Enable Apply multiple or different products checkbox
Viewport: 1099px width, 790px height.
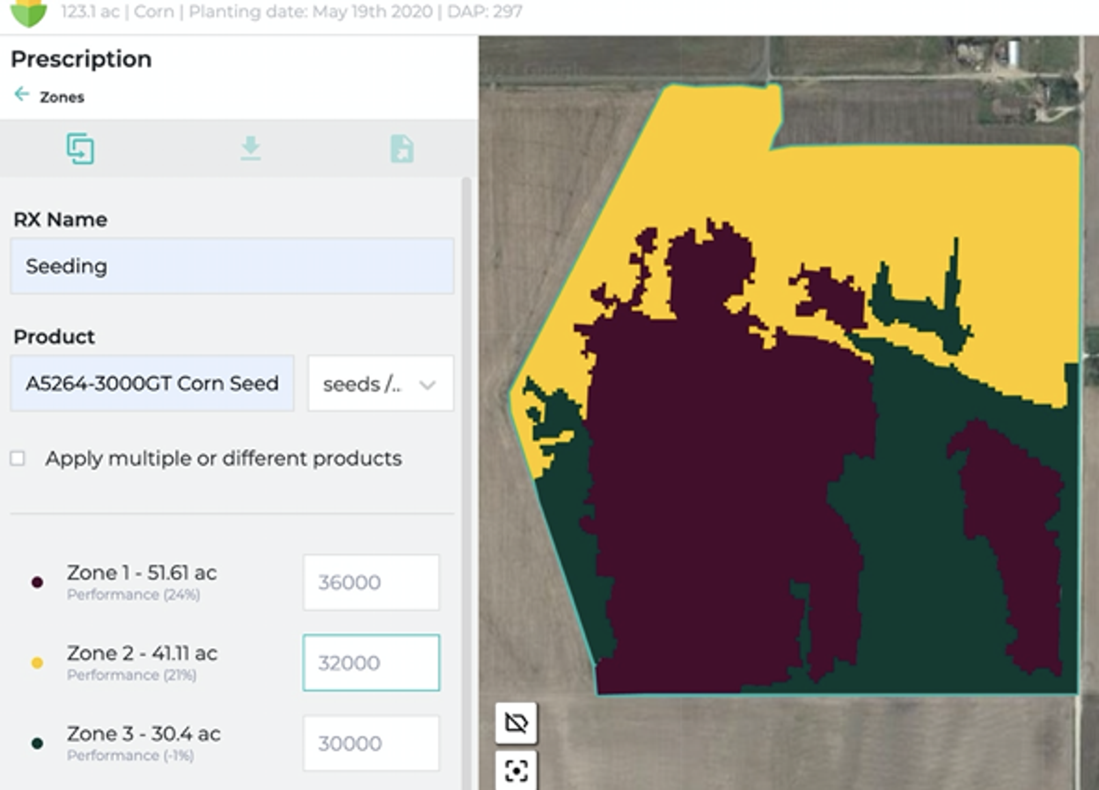pos(18,458)
